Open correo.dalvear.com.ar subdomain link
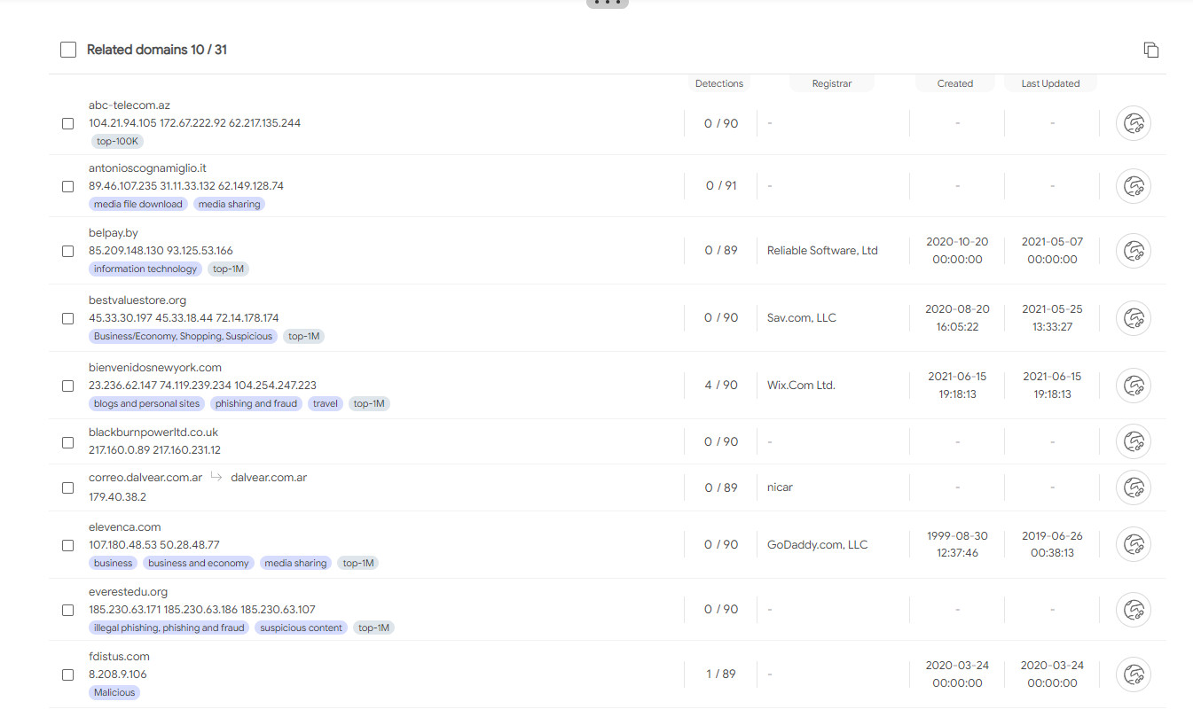The width and height of the screenshot is (1193, 725). click(x=145, y=477)
